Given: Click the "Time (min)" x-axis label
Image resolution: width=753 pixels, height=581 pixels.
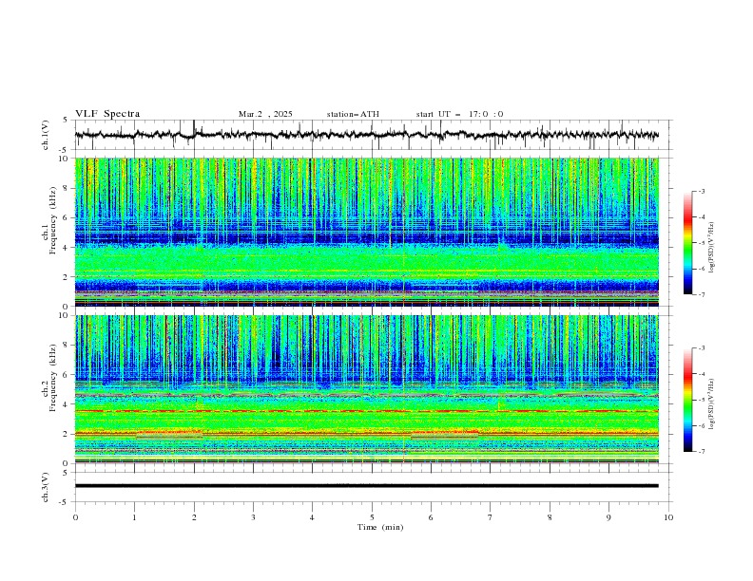Looking at the screenshot, I should (x=380, y=527).
